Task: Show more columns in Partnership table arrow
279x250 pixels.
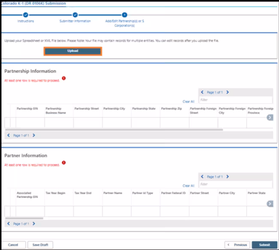Action: pos(270,118)
